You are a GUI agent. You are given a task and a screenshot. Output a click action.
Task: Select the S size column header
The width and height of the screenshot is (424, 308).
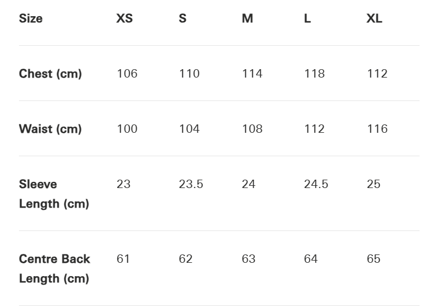(x=182, y=18)
